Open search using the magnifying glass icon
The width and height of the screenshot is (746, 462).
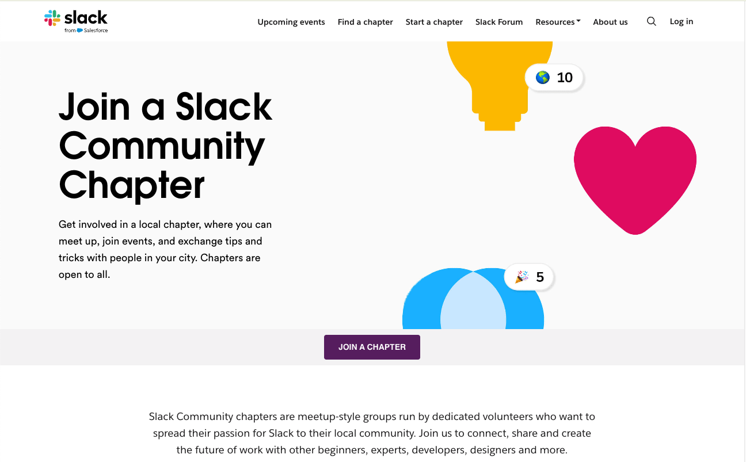[651, 21]
